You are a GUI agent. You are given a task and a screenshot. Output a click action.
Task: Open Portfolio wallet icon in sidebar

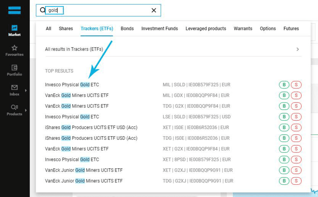point(14,68)
